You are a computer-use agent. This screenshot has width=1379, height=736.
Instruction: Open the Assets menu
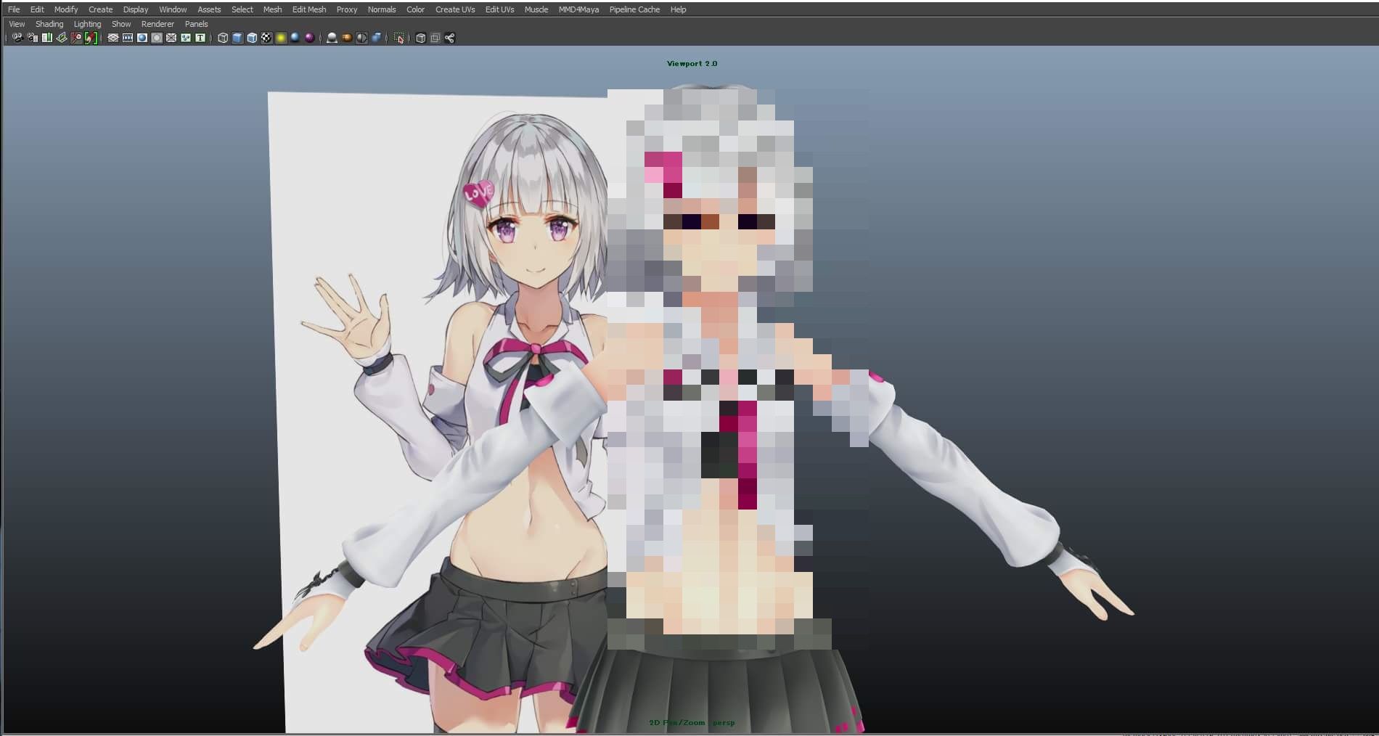(209, 9)
